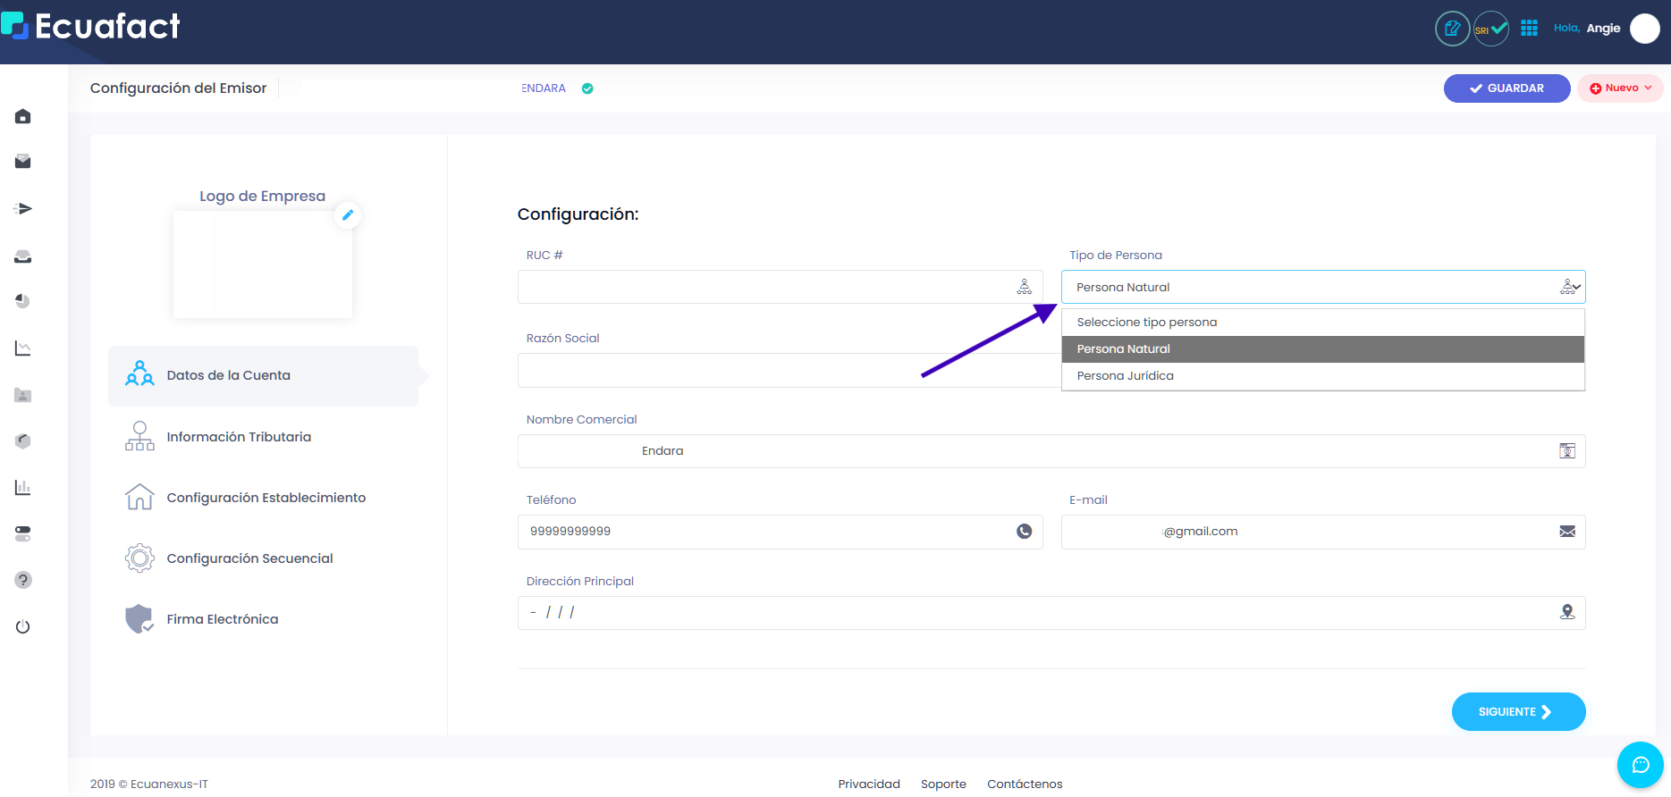
Task: Click the power logout icon
Action: [23, 626]
